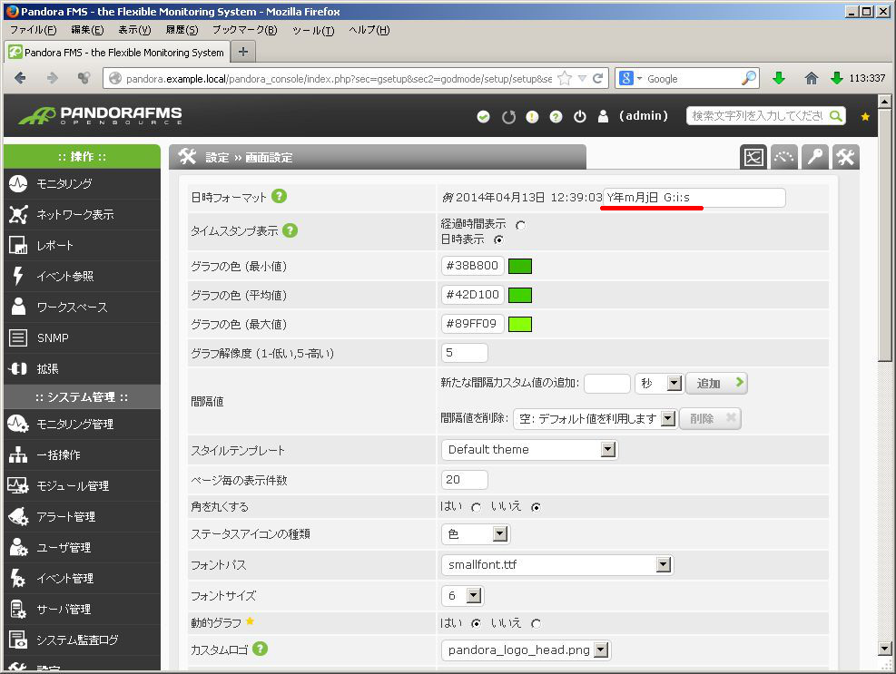Open the smallfont.ttf font path dropdown
Screen dimensions: 896x674
coord(557,565)
